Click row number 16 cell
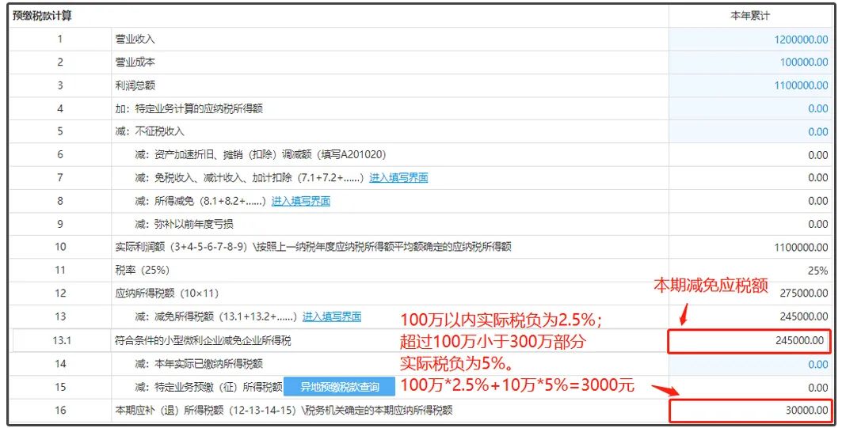 click(59, 411)
